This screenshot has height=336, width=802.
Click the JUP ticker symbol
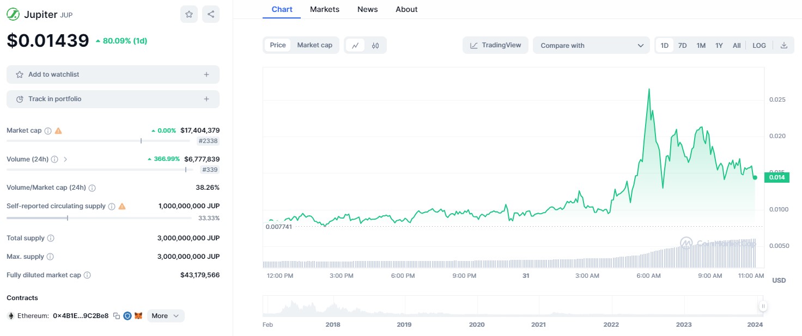pyautogui.click(x=66, y=15)
